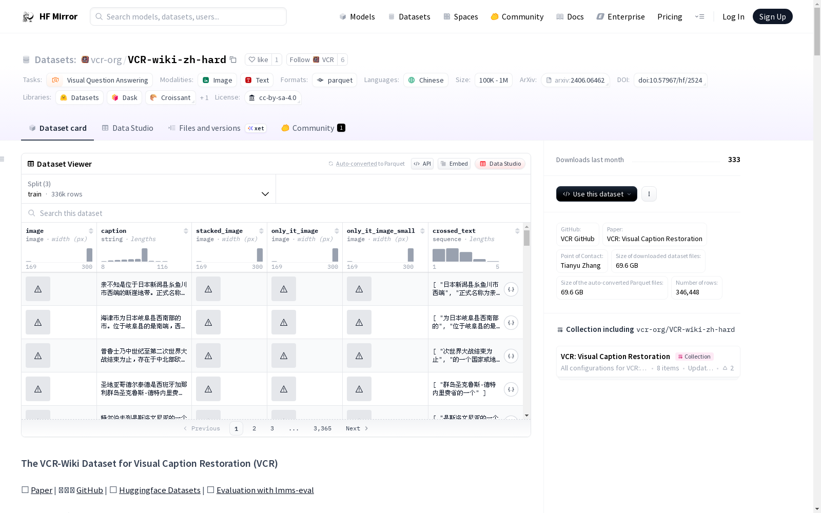This screenshot has width=821, height=513.
Task: Open Docs in the top navigation
Action: [570, 16]
